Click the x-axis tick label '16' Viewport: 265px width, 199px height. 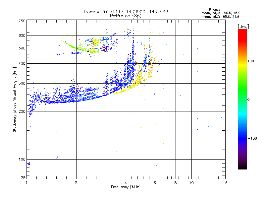[x=225, y=183]
